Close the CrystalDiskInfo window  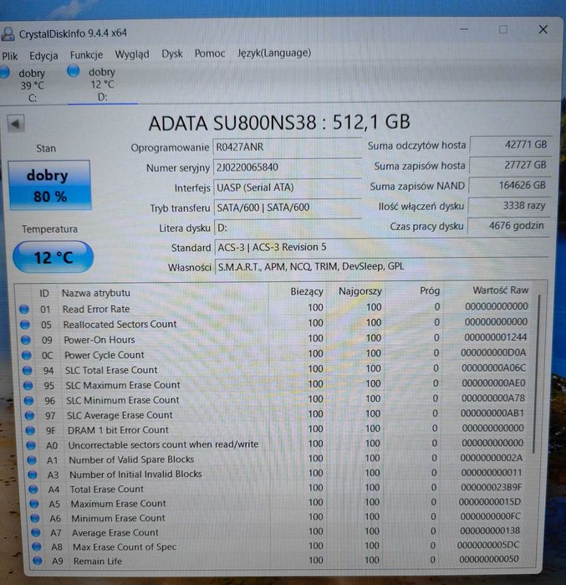(543, 29)
